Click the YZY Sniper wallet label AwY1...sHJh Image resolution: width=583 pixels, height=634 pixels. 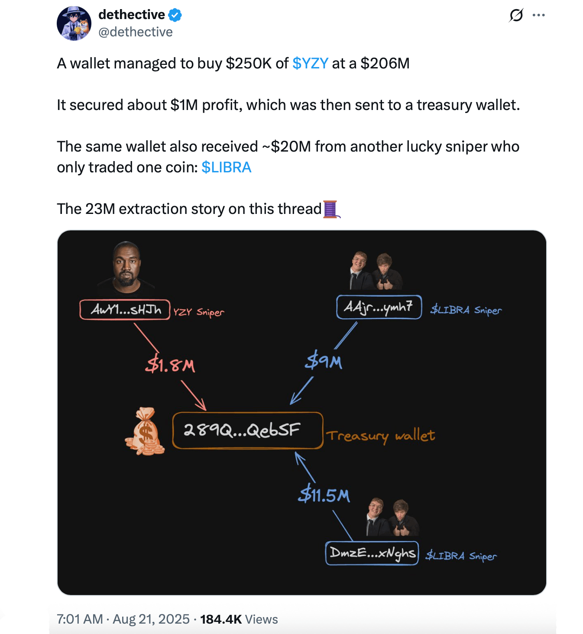[125, 310]
